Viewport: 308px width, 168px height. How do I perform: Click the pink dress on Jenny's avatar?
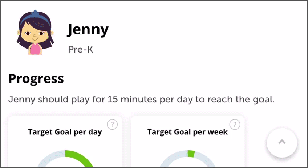tap(35, 49)
